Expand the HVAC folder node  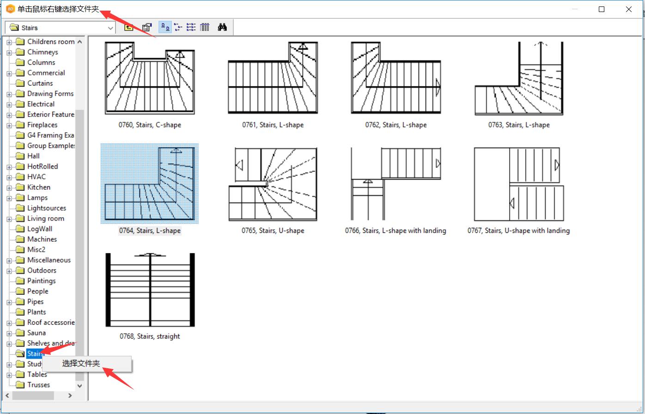click(9, 177)
